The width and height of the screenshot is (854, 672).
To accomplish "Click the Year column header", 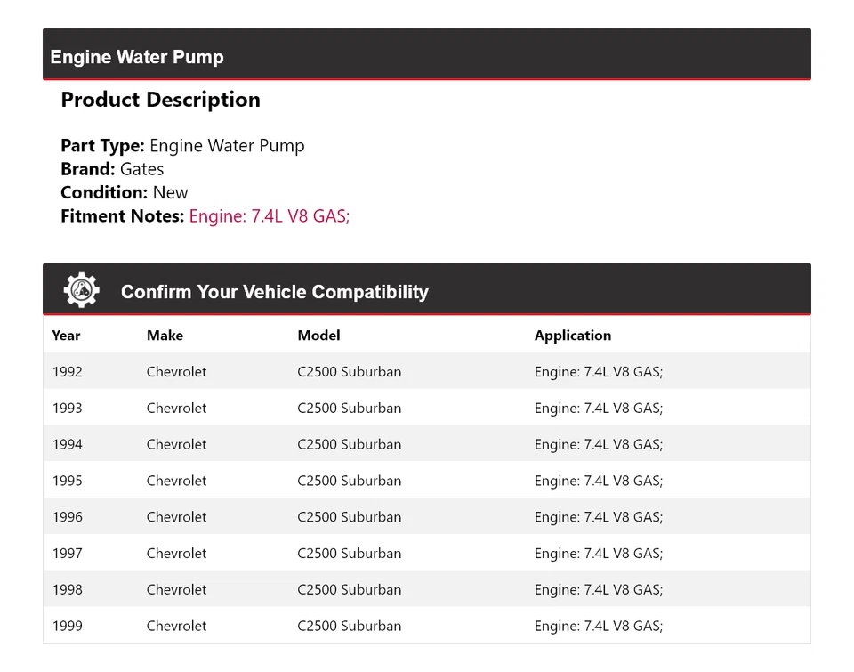I will 66,336.
